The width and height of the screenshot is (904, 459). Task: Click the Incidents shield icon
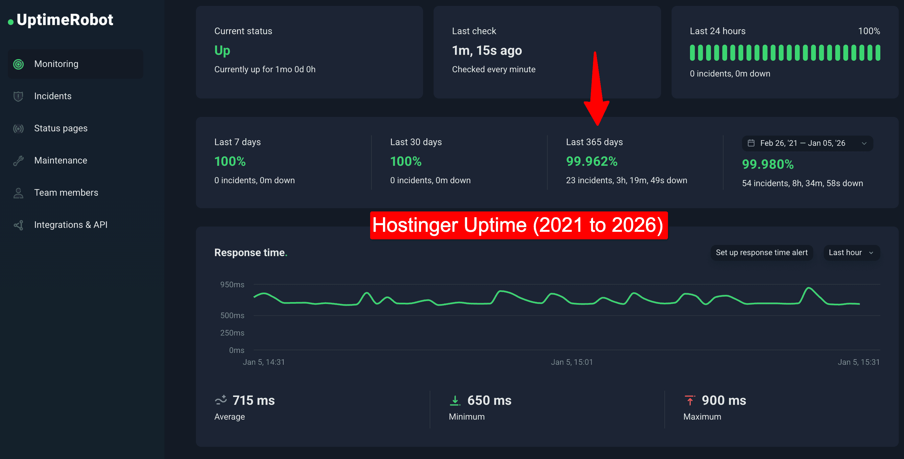point(18,96)
